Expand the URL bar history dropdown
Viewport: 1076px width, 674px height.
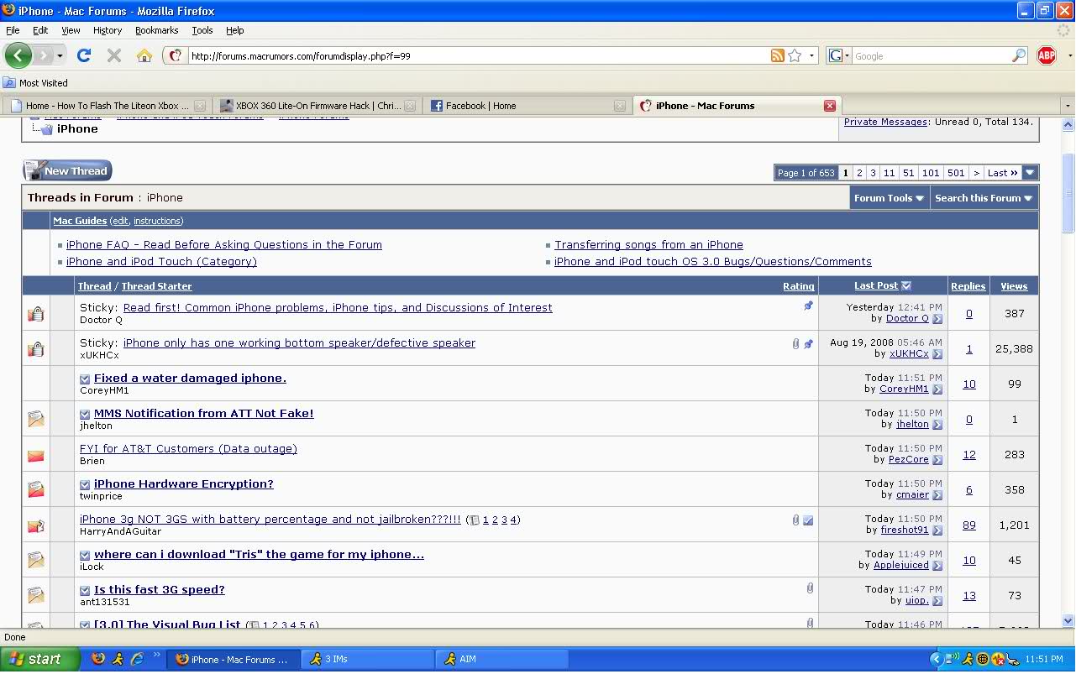[x=811, y=55]
